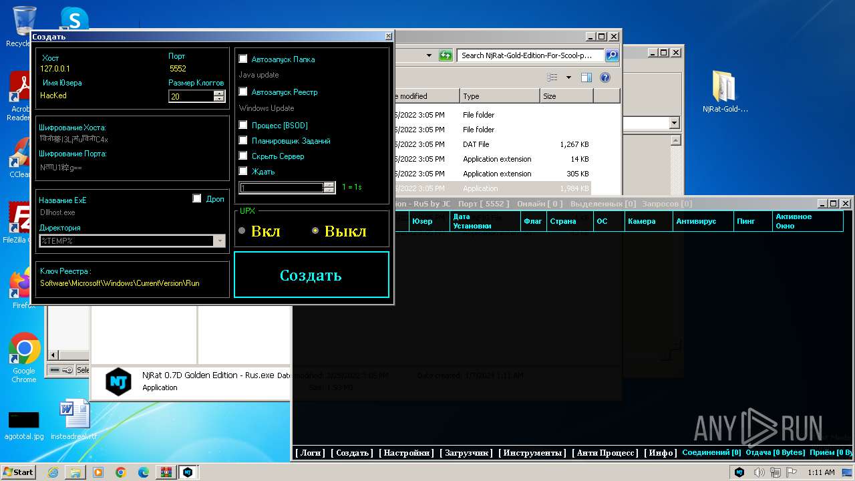Select agototal.jpg desktop file
The image size is (855, 481).
[24, 426]
